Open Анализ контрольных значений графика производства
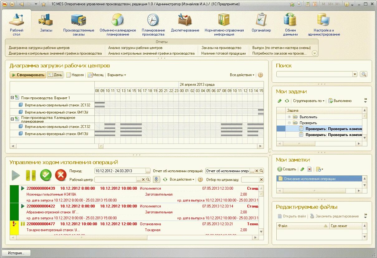Image resolution: width=377 pixels, height=258 pixels. [x=151, y=53]
